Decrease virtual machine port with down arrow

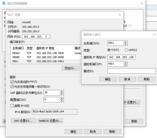tap(125, 65)
